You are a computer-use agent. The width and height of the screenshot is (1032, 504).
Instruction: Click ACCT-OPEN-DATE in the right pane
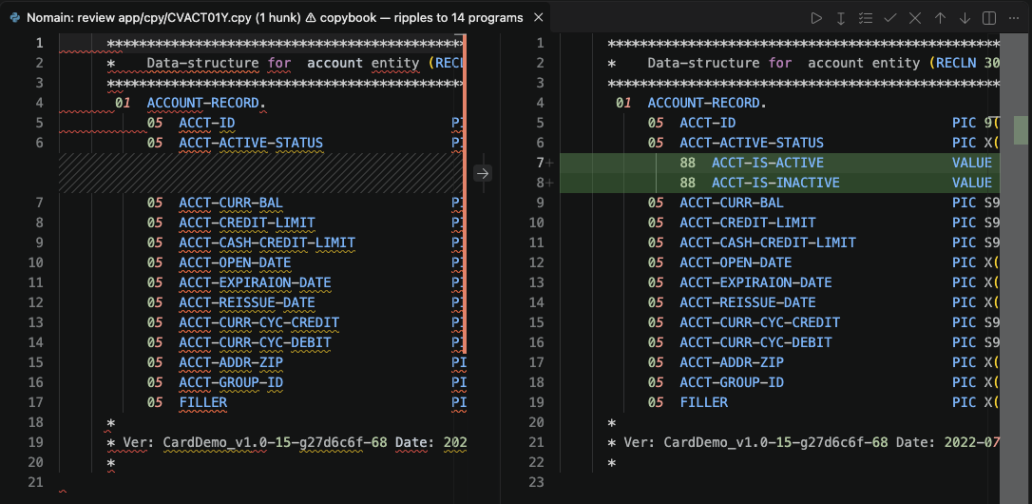[x=736, y=262]
